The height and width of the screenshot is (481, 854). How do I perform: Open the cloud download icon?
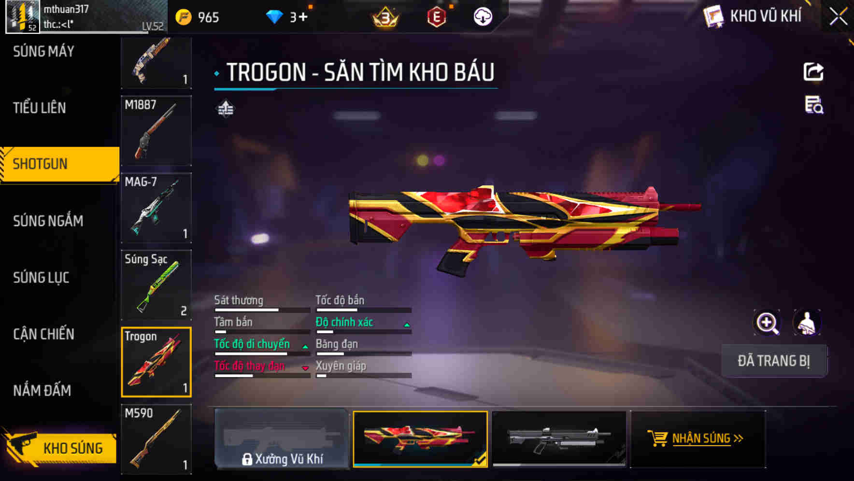coord(483,17)
